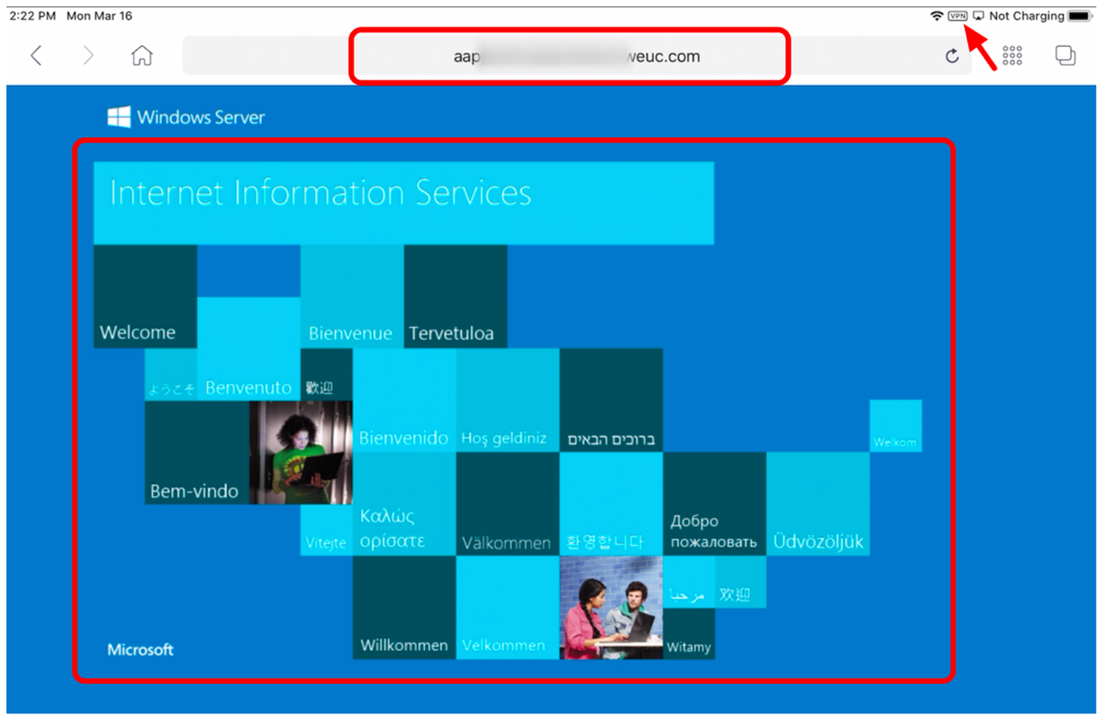Open the tabs overview icon
The width and height of the screenshot is (1104, 722).
(1065, 56)
